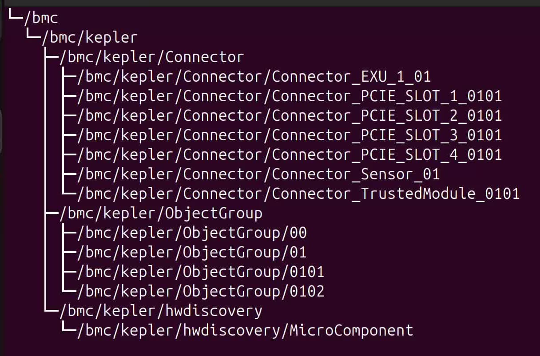540x356 pixels.
Task: Click the branch connector before /bmc/kepler/hwdiscovery
Action: [52, 310]
